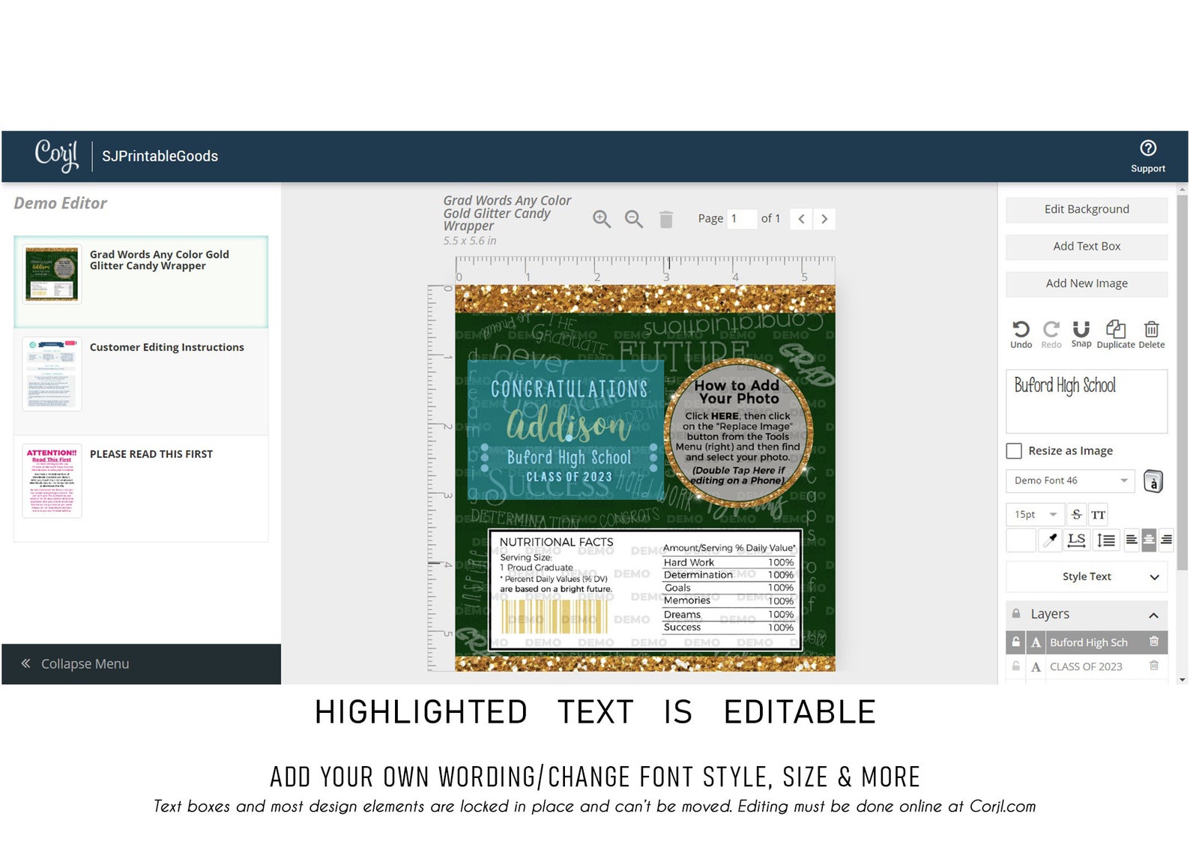Open the text color swatch
The width and height of the screenshot is (1190, 850).
pyautogui.click(x=1021, y=540)
